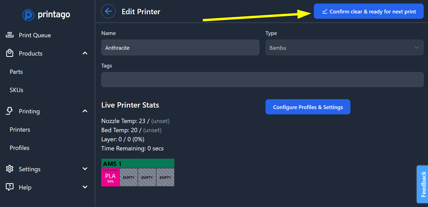The height and width of the screenshot is (207, 428).
Task: Click the Printing menu label
Action: 29,111
